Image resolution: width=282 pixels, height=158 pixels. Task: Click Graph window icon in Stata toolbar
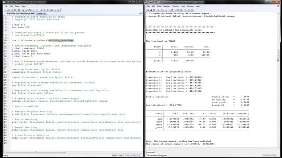point(166,10)
